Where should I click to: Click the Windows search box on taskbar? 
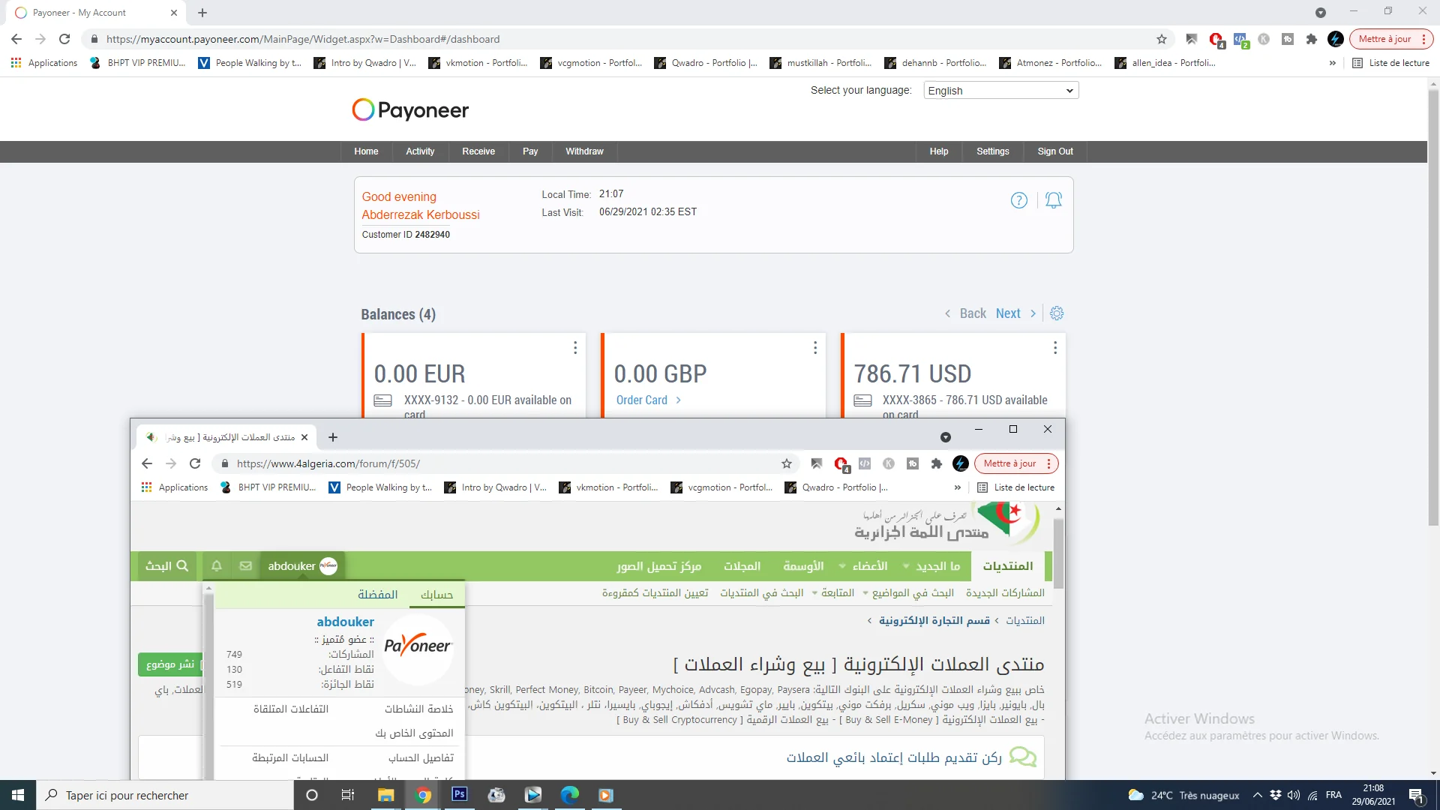pos(165,795)
